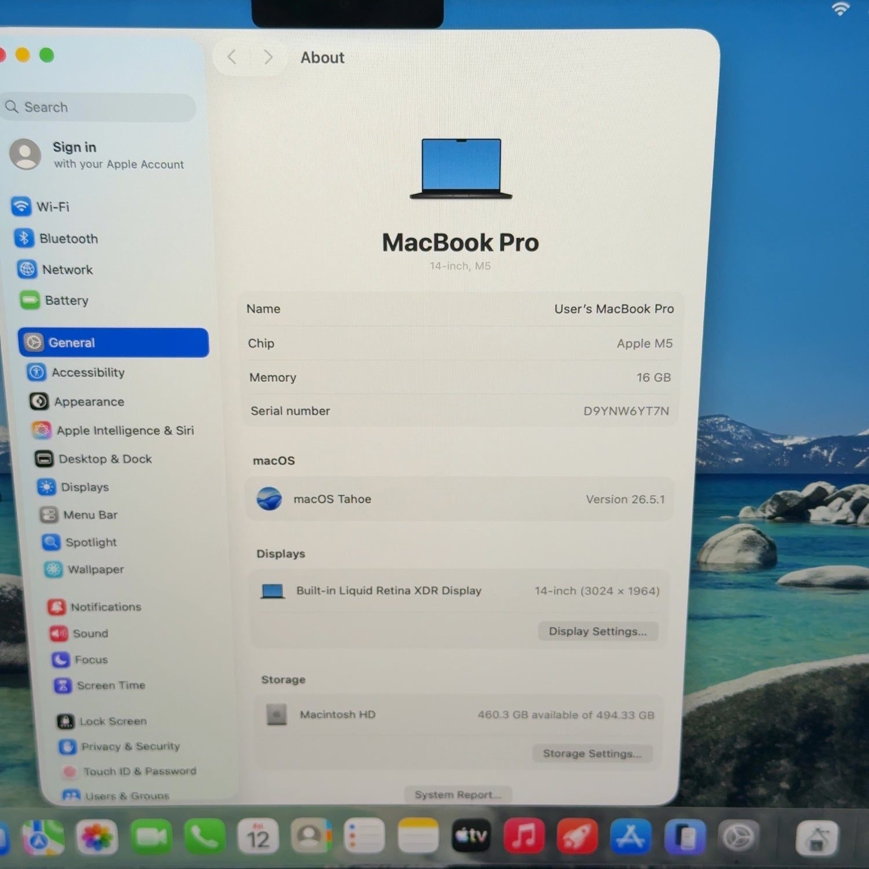This screenshot has width=869, height=869.
Task: Open Displays settings in sidebar
Action: point(73,487)
